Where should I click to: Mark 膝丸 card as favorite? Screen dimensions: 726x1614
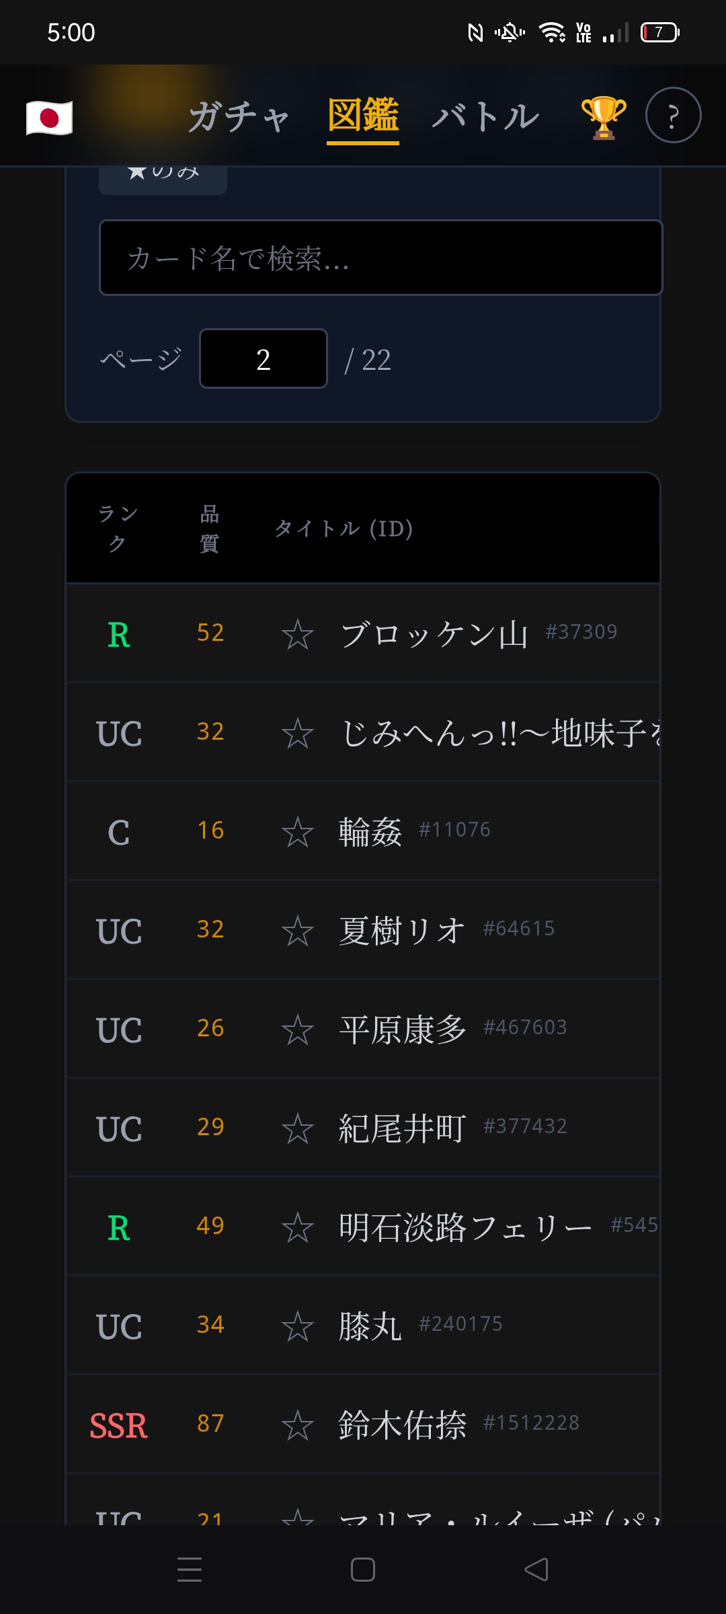[x=297, y=1327]
